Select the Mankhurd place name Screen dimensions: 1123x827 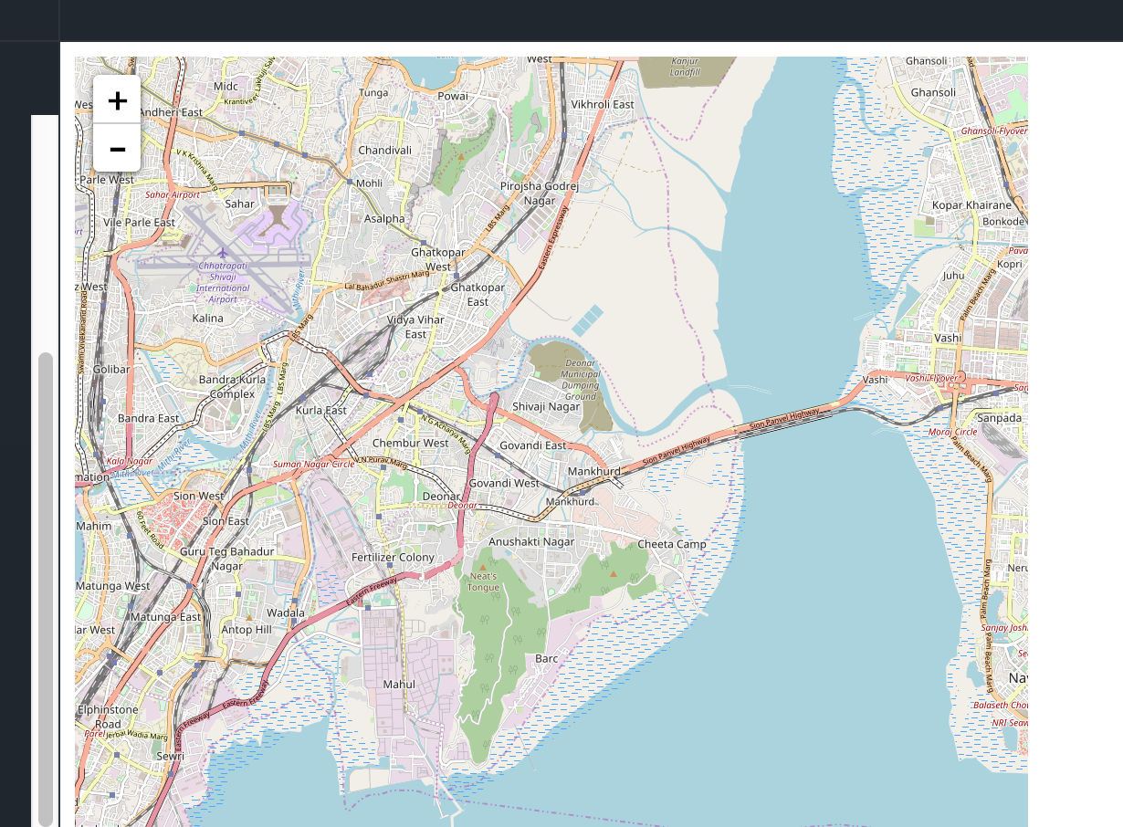click(x=595, y=471)
